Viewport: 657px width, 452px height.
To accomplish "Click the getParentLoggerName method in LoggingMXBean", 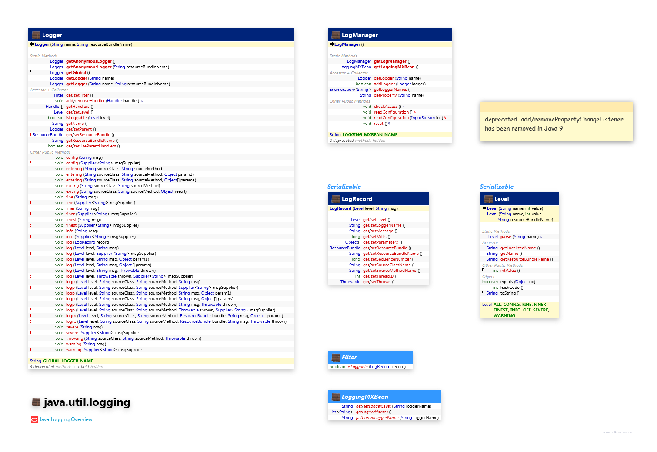I will coord(377,418).
